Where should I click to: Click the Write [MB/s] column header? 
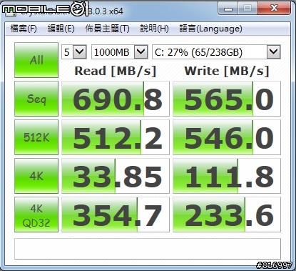point(227,71)
